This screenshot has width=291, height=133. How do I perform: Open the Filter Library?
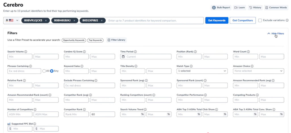click(116, 40)
